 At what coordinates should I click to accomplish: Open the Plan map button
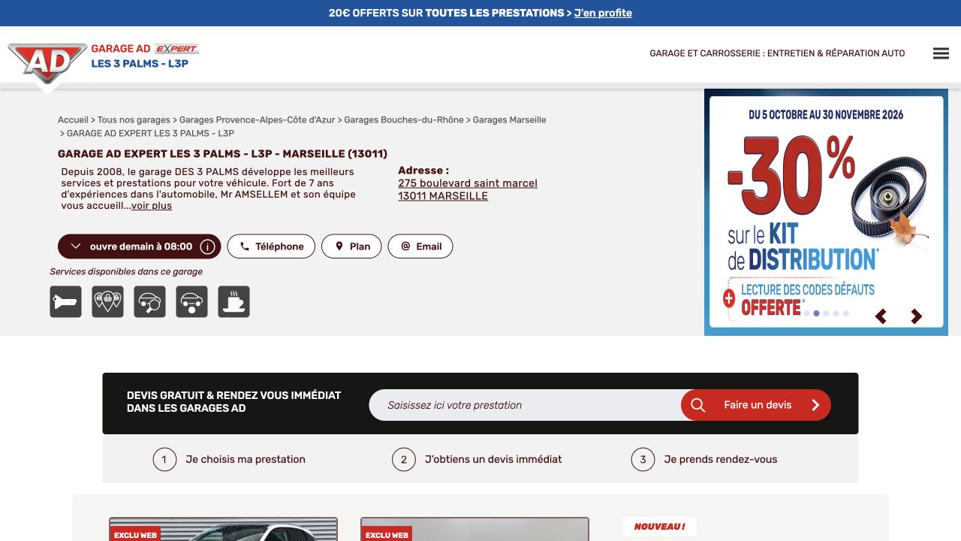(351, 246)
